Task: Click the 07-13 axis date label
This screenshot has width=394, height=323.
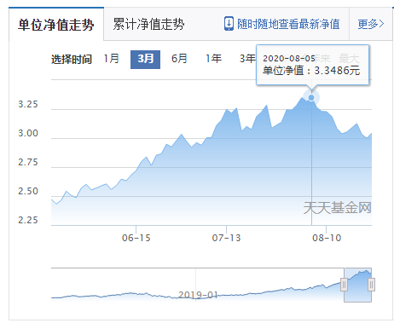Action: click(x=226, y=238)
